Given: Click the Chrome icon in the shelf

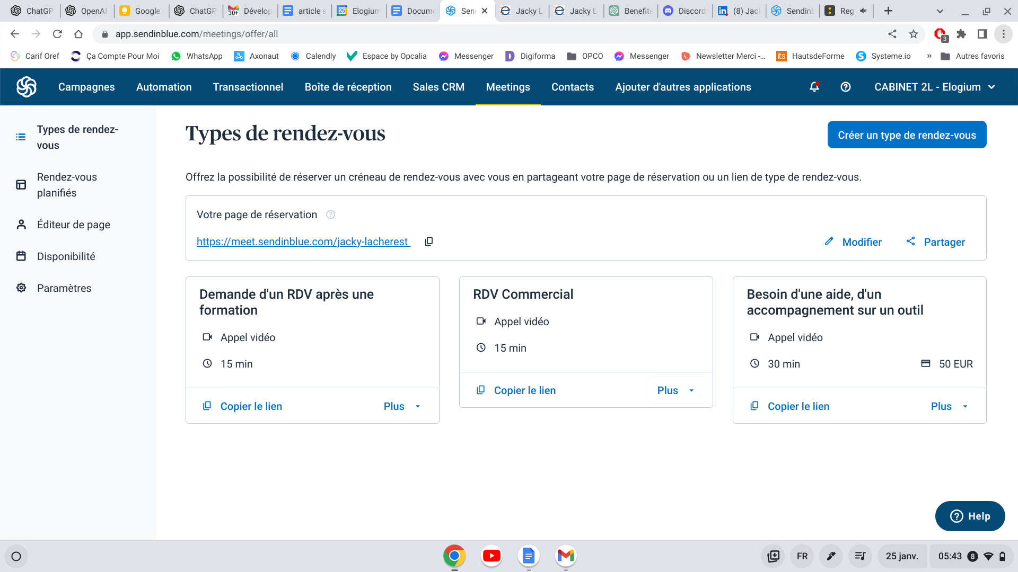Looking at the screenshot, I should tap(454, 556).
